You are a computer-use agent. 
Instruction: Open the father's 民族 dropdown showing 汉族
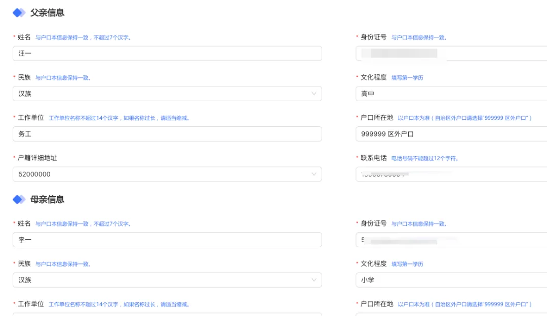coord(167,94)
